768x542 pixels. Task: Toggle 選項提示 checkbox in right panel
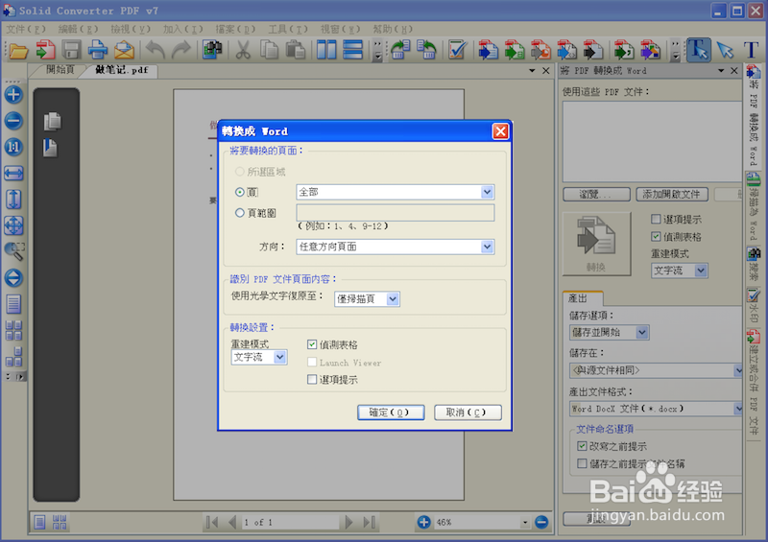[656, 219]
